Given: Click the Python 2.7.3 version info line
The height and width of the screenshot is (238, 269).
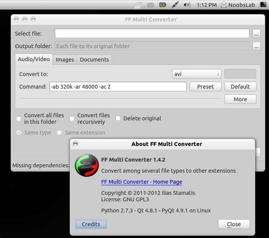Looking at the screenshot, I should pos(156,210).
